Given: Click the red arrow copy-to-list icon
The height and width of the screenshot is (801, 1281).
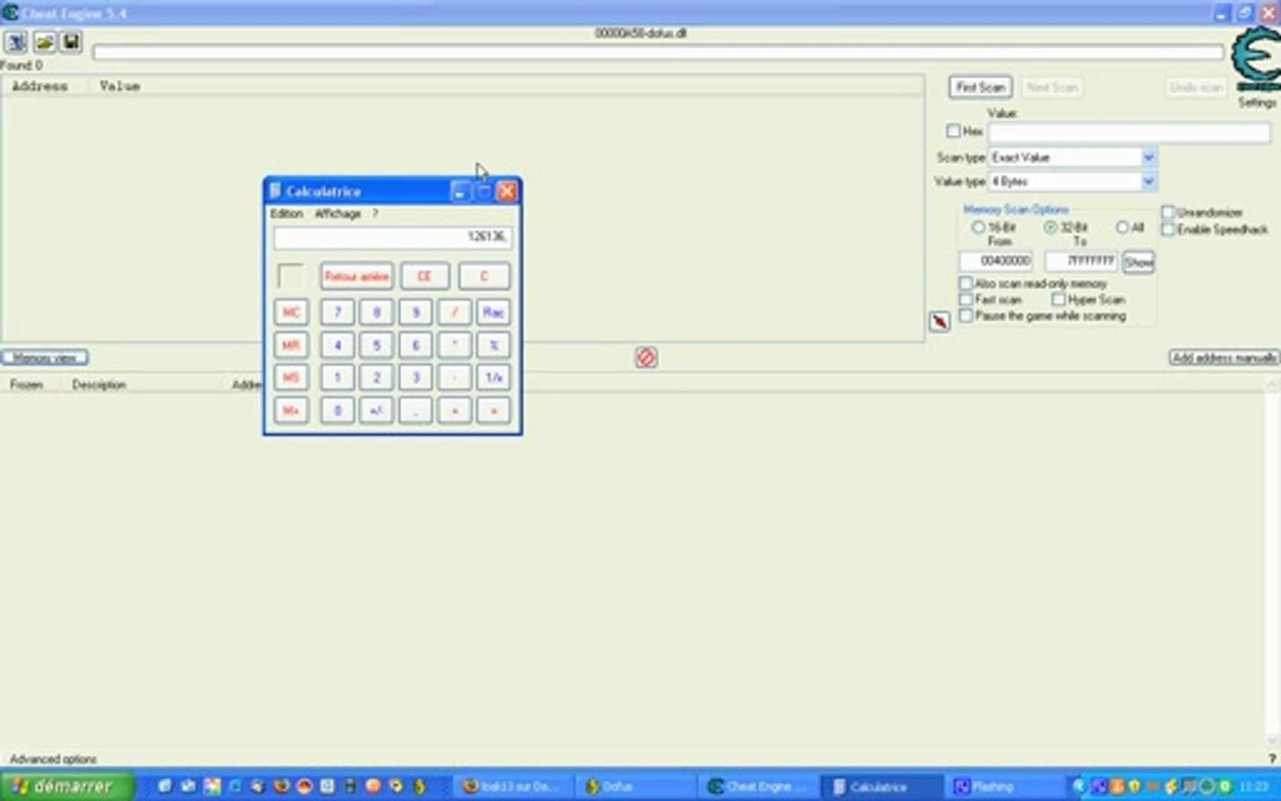Looking at the screenshot, I should coord(939,321).
